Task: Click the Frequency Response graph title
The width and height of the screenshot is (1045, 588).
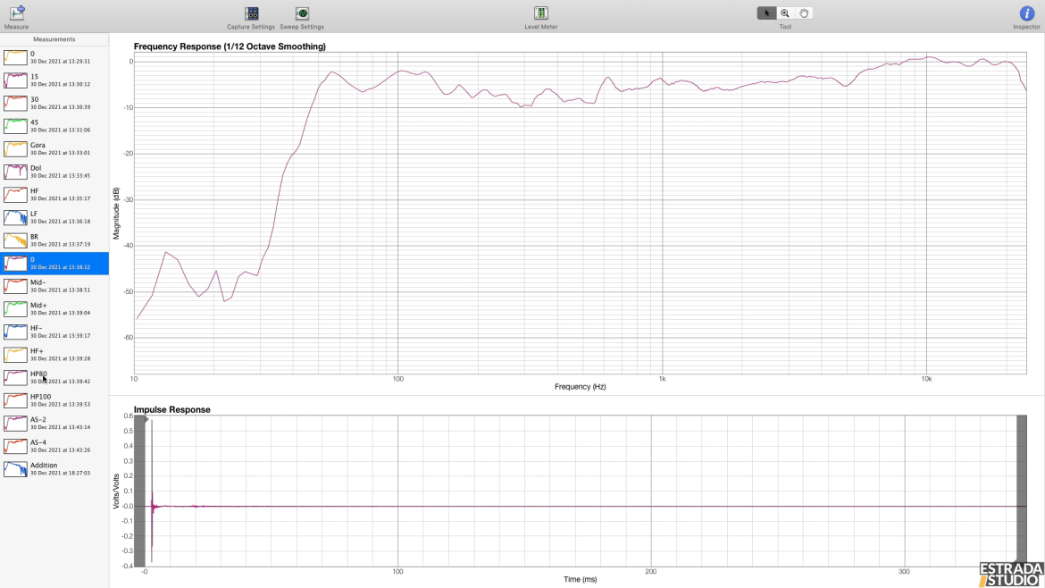Action: tap(230, 46)
